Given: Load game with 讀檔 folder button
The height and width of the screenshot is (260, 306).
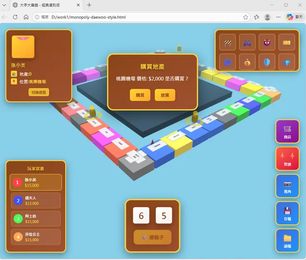Looking at the screenshot, I should coord(287,241).
